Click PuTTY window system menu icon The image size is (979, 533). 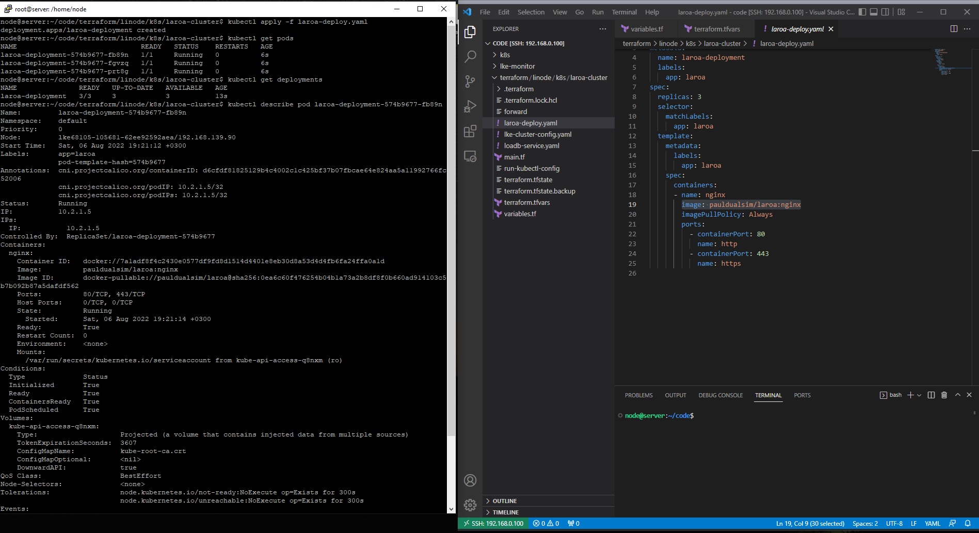pyautogui.click(x=8, y=9)
